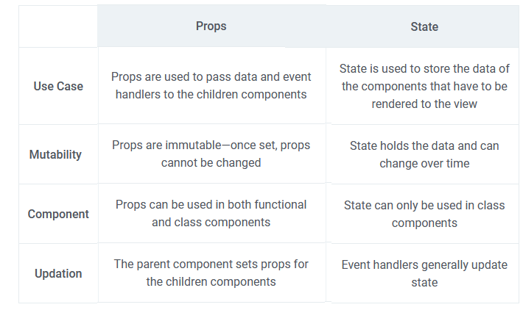The width and height of the screenshot is (523, 310).
Task: Select the Use Case row label
Action: [x=58, y=86]
